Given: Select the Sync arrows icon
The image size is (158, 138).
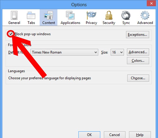Looking at the screenshot, I should click(x=126, y=15).
